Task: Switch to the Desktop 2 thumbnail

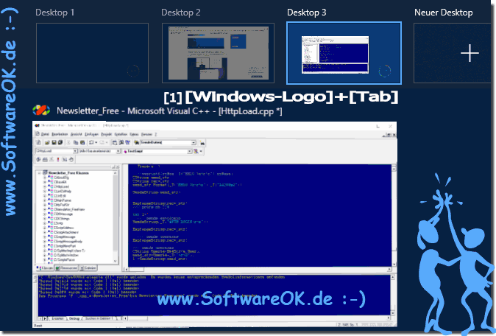Action: [218, 53]
